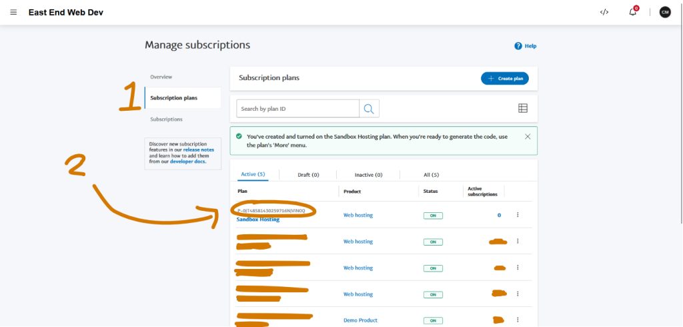
Task: Switch to the All (5) tab
Action: pyautogui.click(x=432, y=175)
